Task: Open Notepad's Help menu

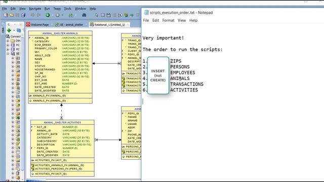Action: [x=193, y=20]
